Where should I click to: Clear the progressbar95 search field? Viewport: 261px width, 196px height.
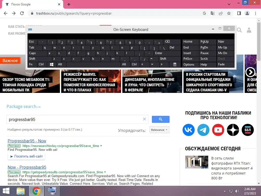pyautogui.click(x=144, y=119)
